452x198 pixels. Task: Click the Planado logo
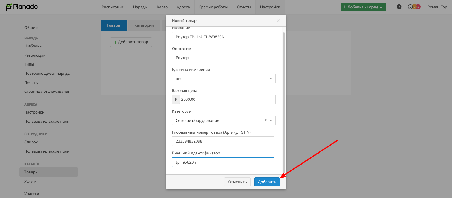pos(22,7)
